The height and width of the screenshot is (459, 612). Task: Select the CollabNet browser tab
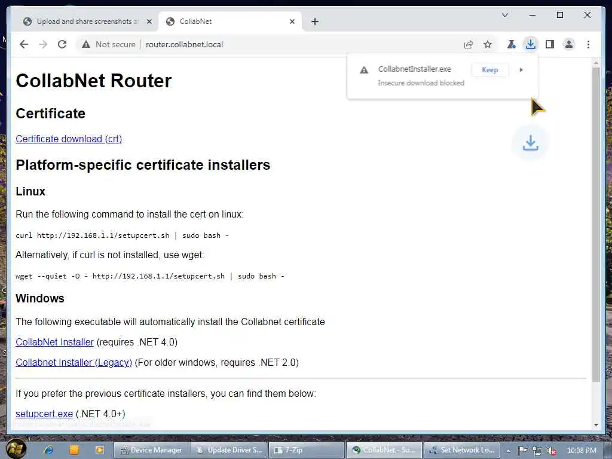[x=230, y=22]
